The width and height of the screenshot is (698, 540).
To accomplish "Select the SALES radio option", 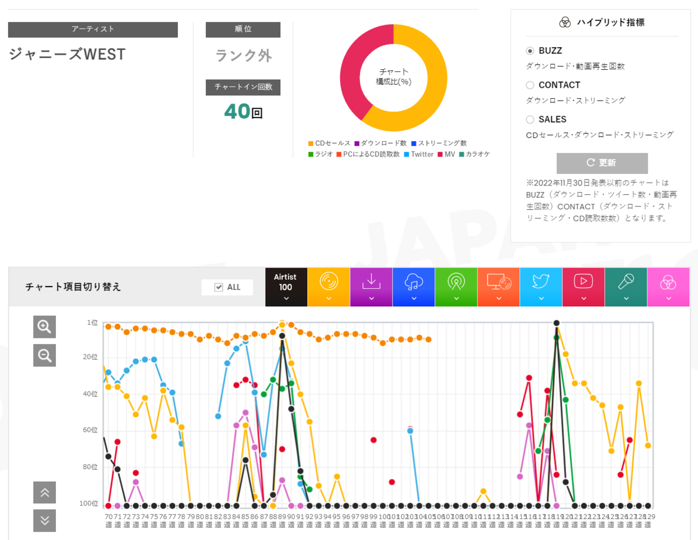I will (x=530, y=120).
